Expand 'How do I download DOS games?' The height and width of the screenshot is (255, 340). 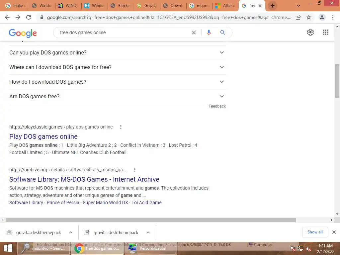click(x=117, y=82)
